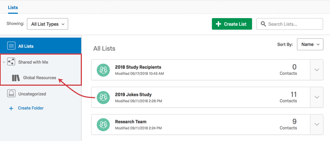
Task: Click the Global Resources books icon
Action: [x=16, y=78]
